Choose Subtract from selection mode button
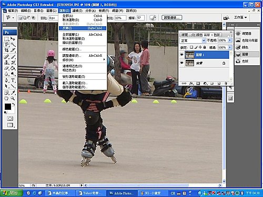 [29, 18]
